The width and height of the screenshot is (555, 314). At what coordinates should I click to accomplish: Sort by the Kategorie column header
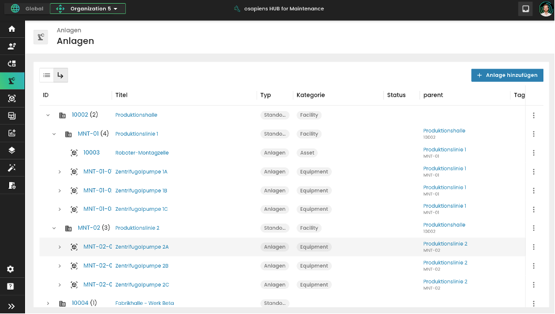pos(311,95)
